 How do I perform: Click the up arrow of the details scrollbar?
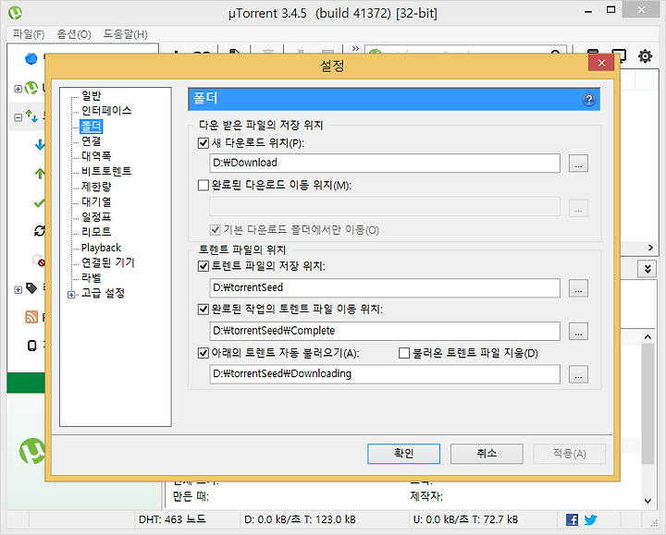647,337
